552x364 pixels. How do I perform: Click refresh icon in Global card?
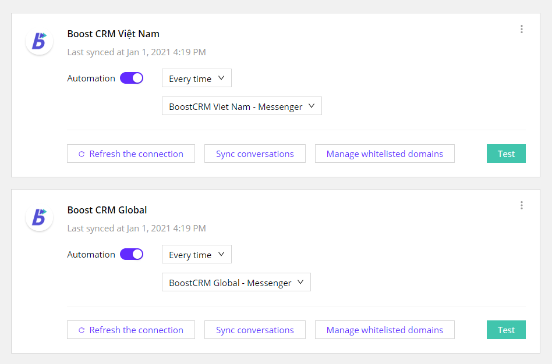[82, 330]
